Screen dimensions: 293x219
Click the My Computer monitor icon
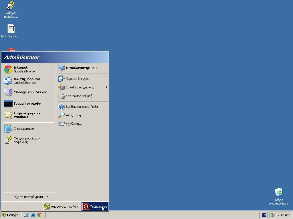pos(61,68)
